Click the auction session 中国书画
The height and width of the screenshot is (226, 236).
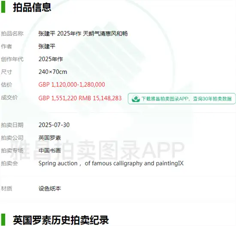coord(50,150)
